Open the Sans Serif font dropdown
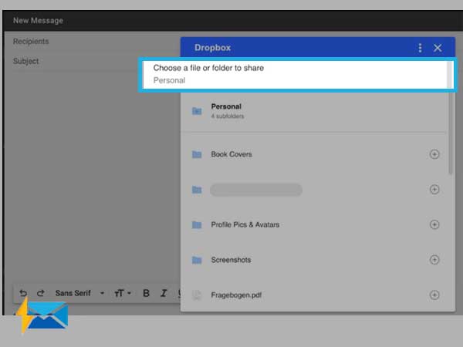The height and width of the screenshot is (347, 463). (79, 293)
